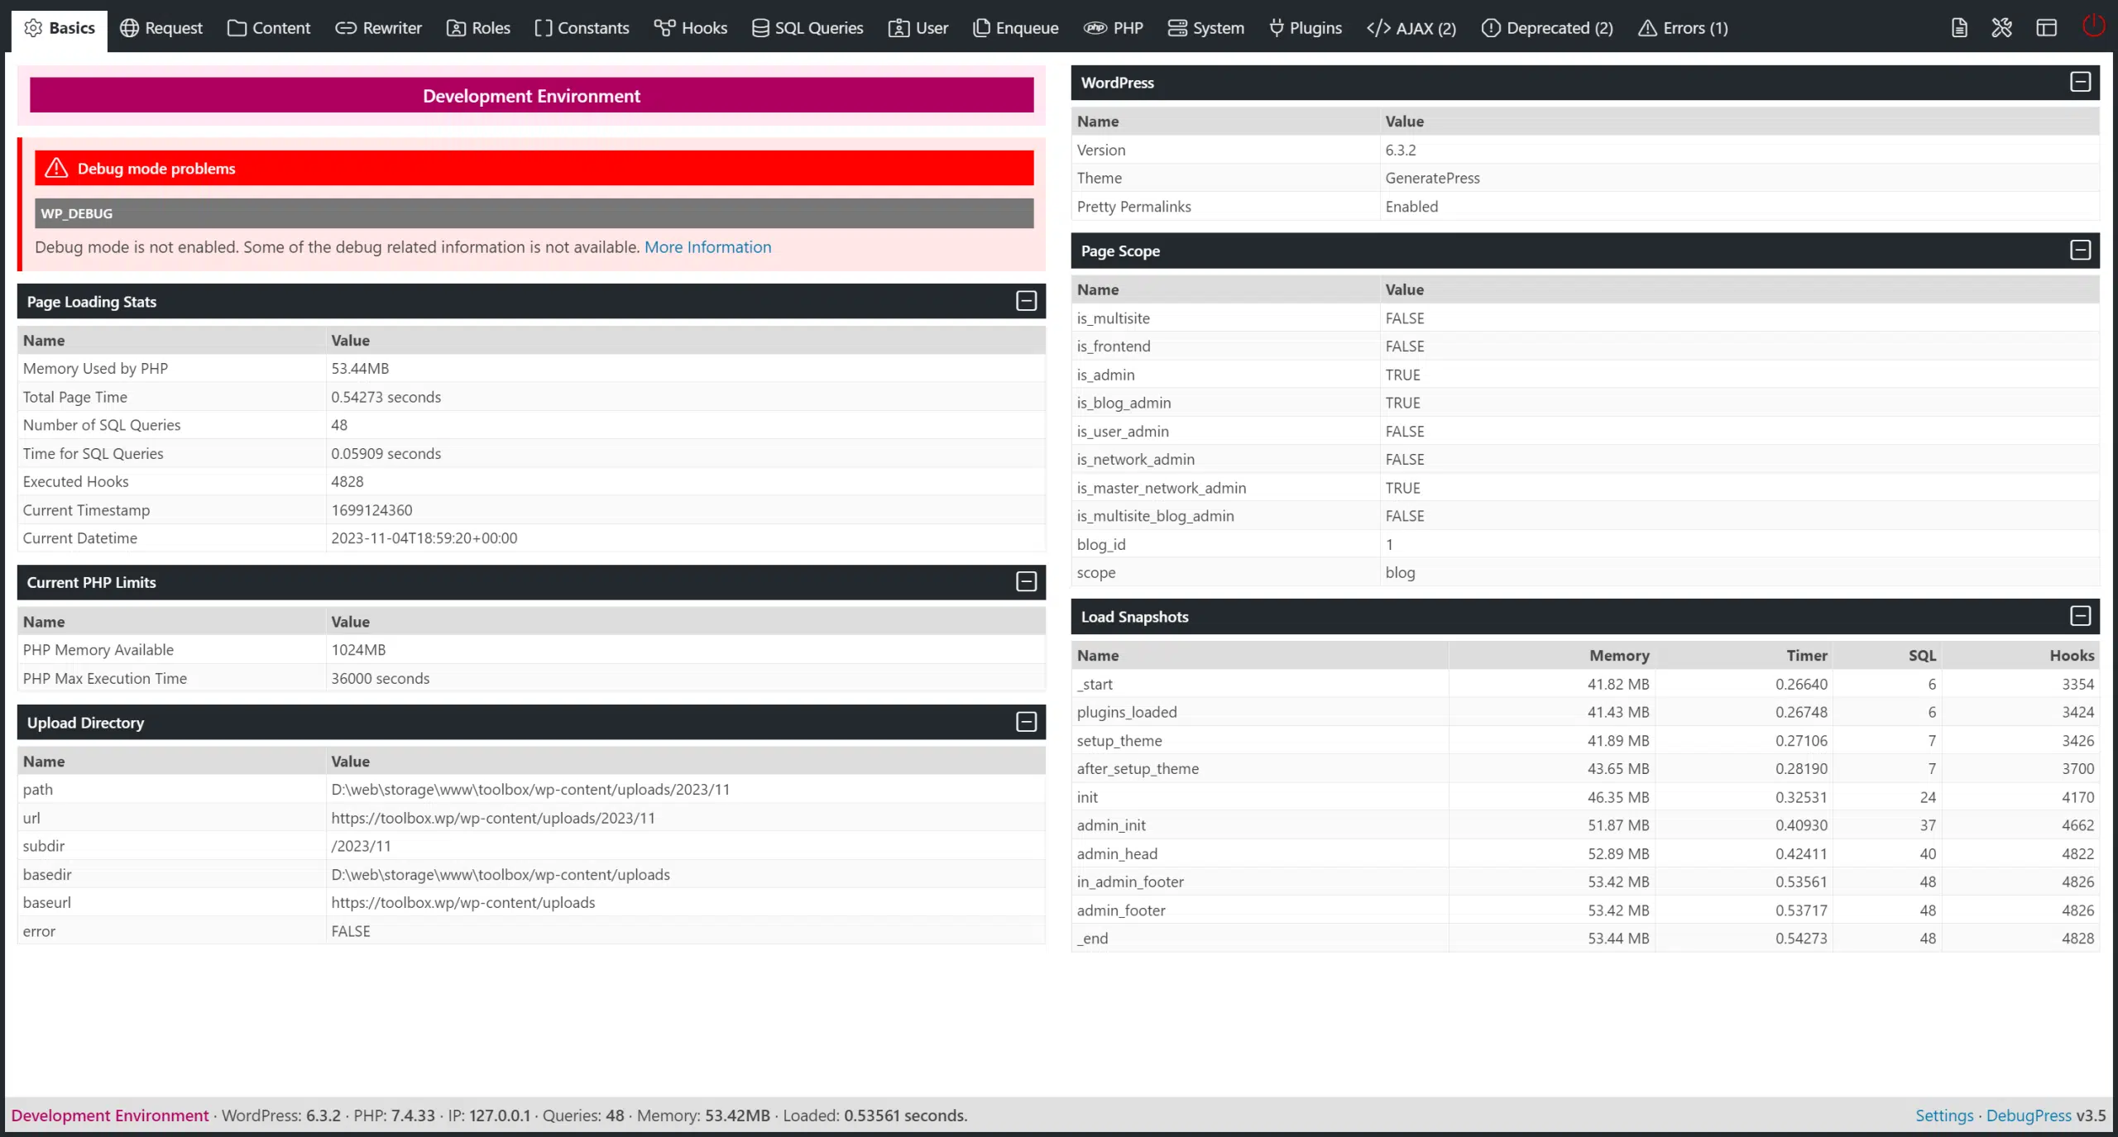
Task: Click the Theme value GeneratePress
Action: 1432,178
